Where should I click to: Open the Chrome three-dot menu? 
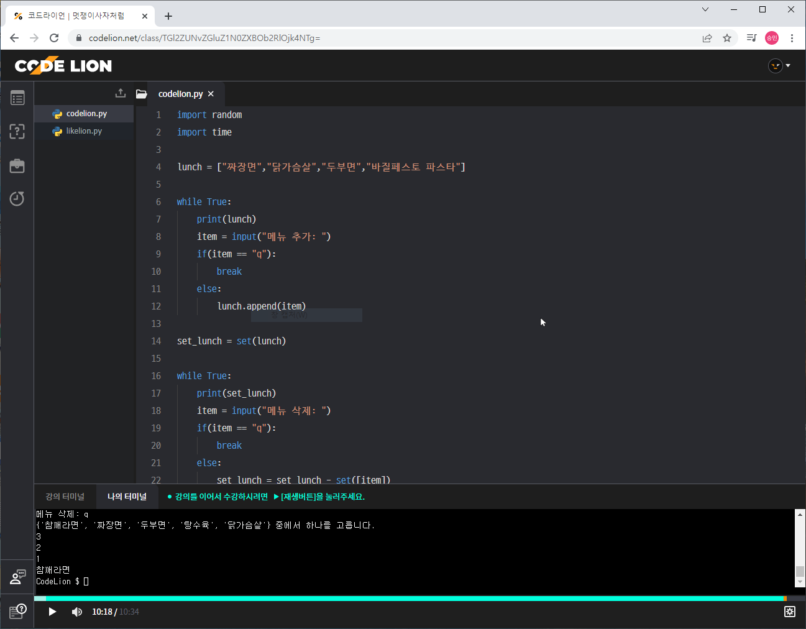point(792,38)
